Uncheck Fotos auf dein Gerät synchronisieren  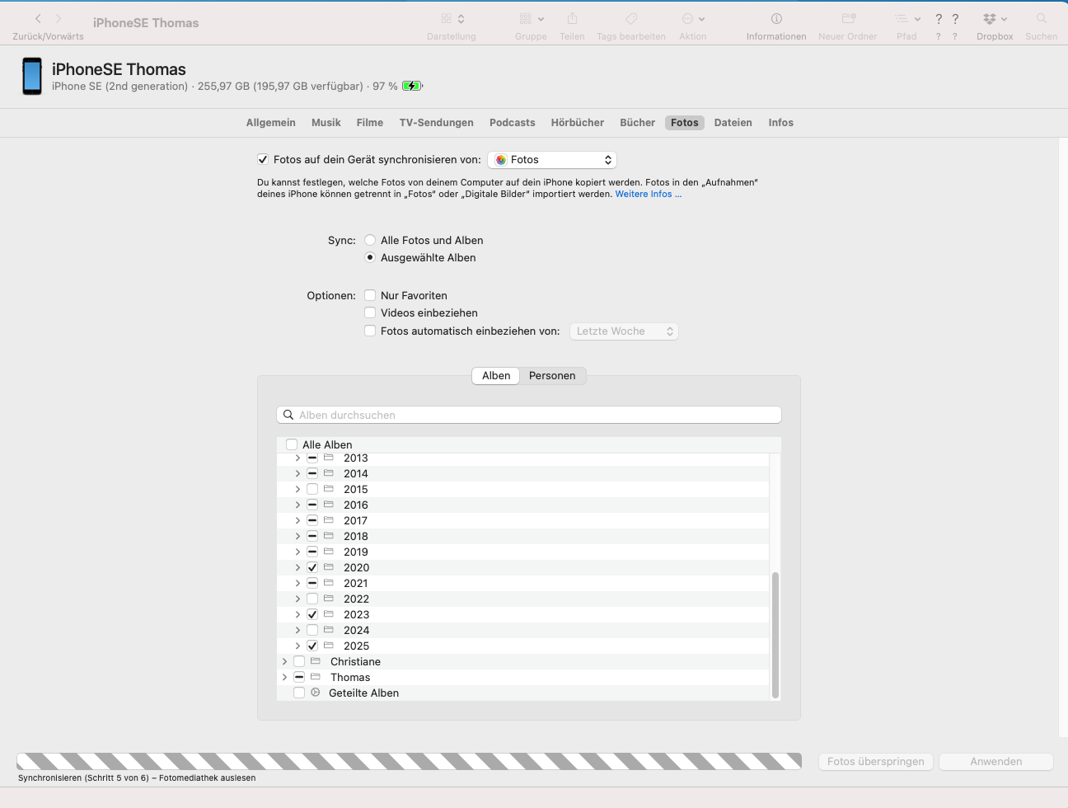(x=263, y=159)
